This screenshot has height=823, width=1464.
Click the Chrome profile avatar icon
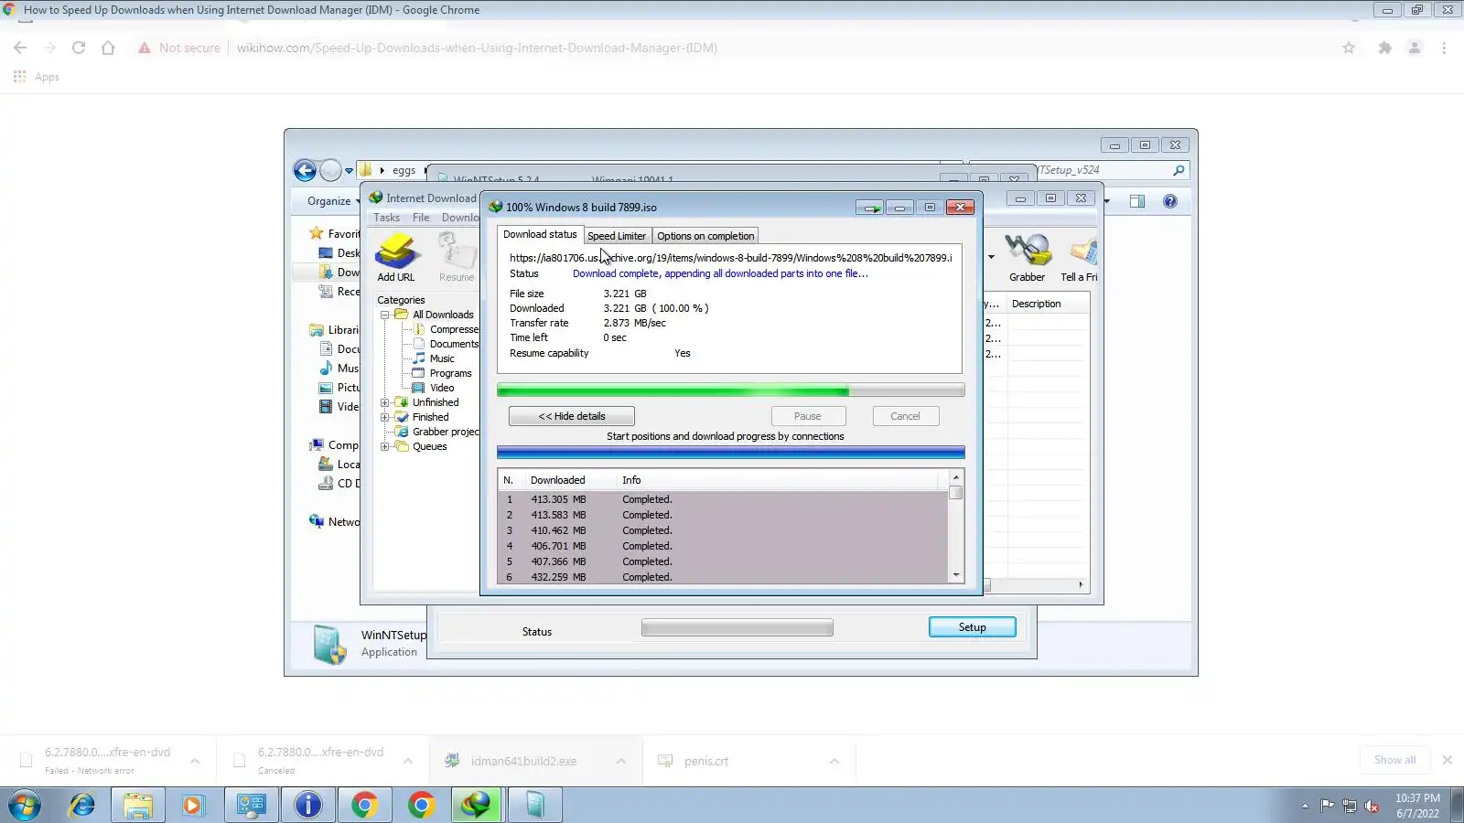click(1415, 48)
